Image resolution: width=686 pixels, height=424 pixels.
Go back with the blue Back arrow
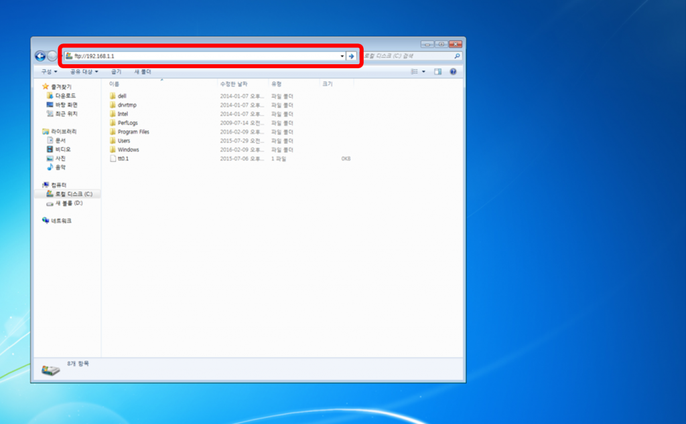pyautogui.click(x=40, y=56)
